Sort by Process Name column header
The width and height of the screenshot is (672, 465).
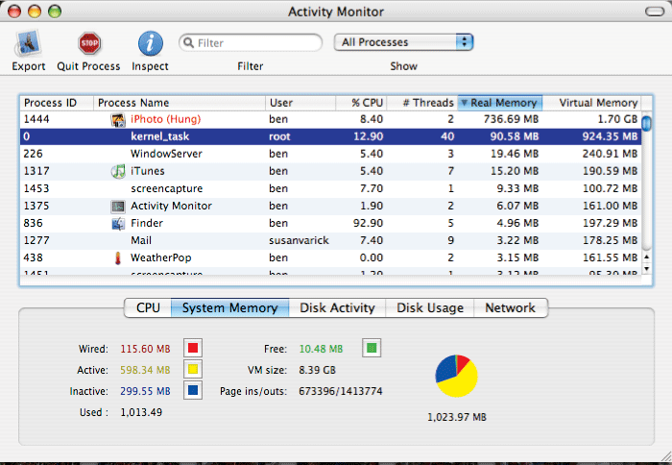(180, 103)
